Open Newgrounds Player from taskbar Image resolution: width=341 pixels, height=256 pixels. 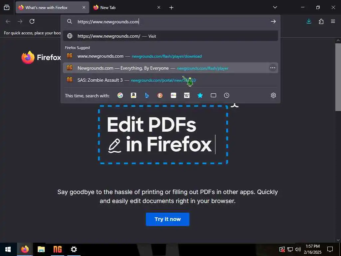(x=58, y=249)
